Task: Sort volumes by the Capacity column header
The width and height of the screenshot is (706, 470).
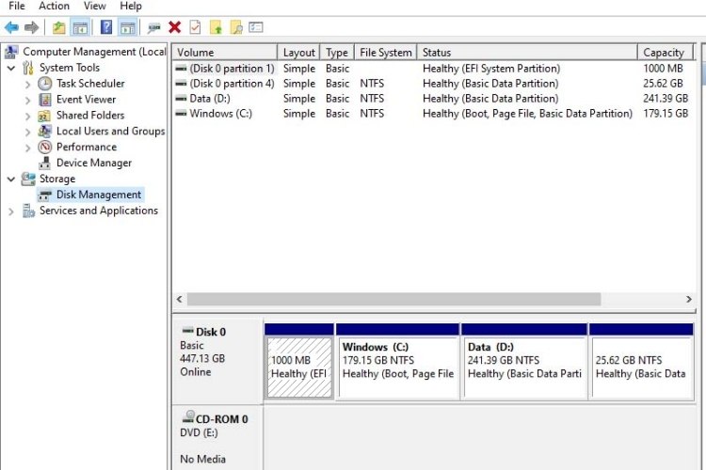Action: click(x=664, y=53)
